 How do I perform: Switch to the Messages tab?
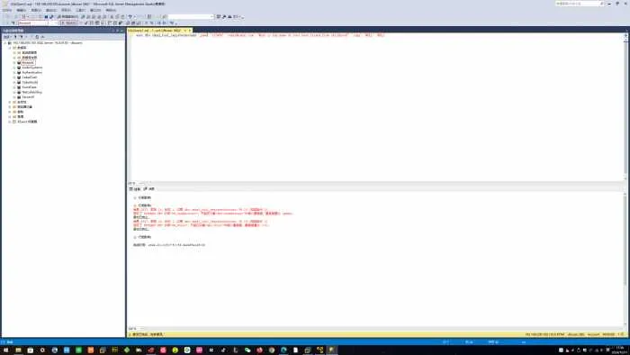tap(149, 189)
